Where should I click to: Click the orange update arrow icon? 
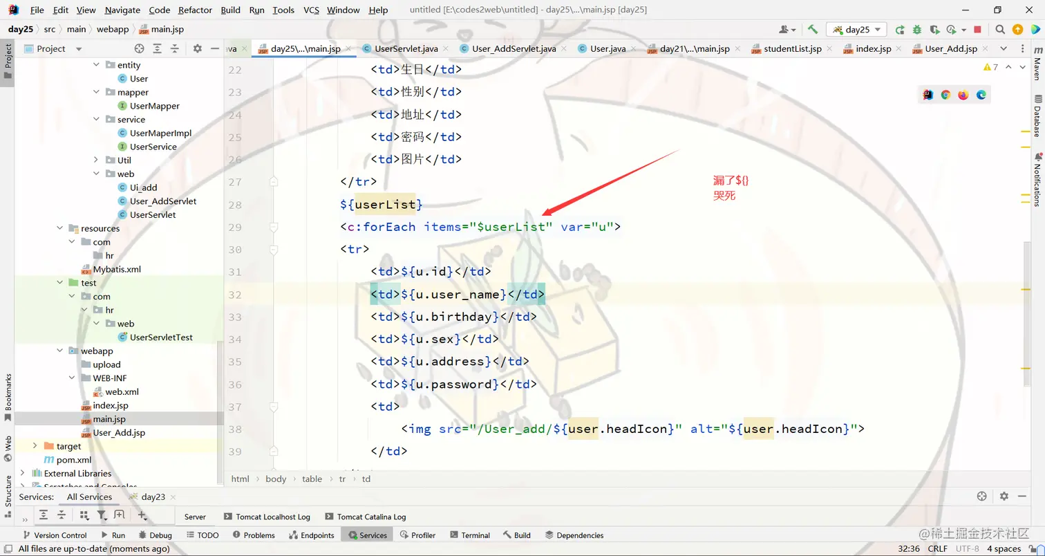[1017, 30]
